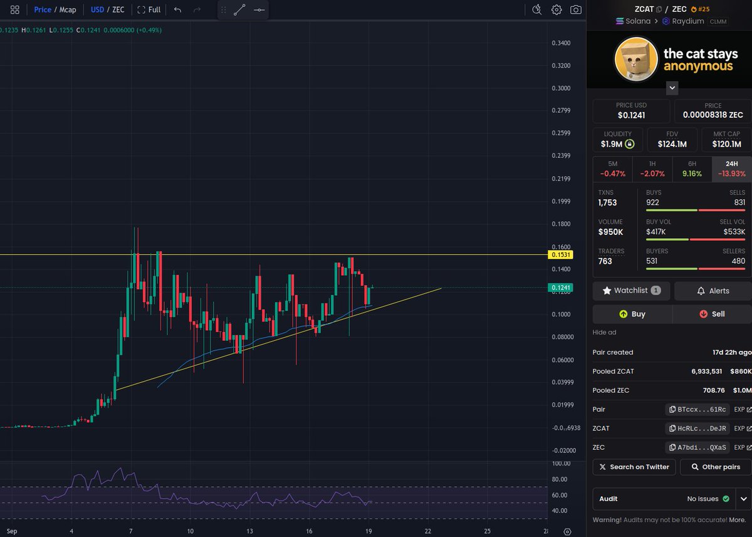This screenshot has height=537, width=752.
Task: Open time axis settings gear icon
Action: click(x=566, y=531)
